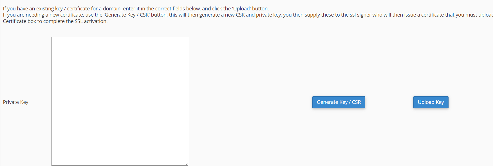Focus the Private Key text area
This screenshot has height=166, width=493.
tap(120, 101)
